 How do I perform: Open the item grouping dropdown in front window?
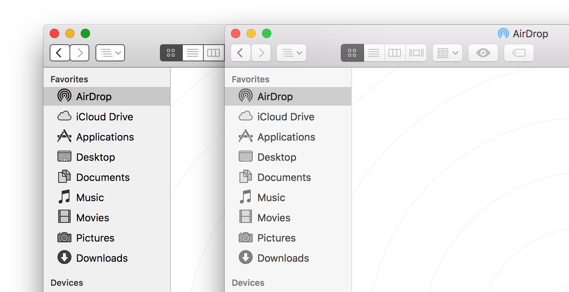click(448, 53)
